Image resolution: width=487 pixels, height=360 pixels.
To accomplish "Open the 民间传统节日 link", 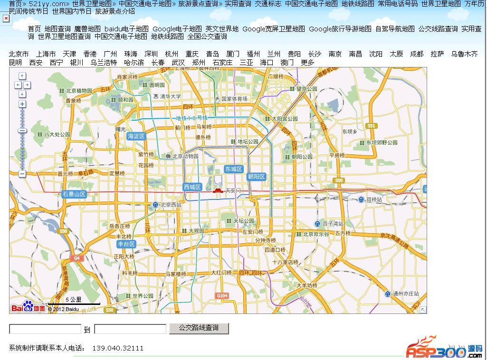I will pyautogui.click(x=29, y=11).
